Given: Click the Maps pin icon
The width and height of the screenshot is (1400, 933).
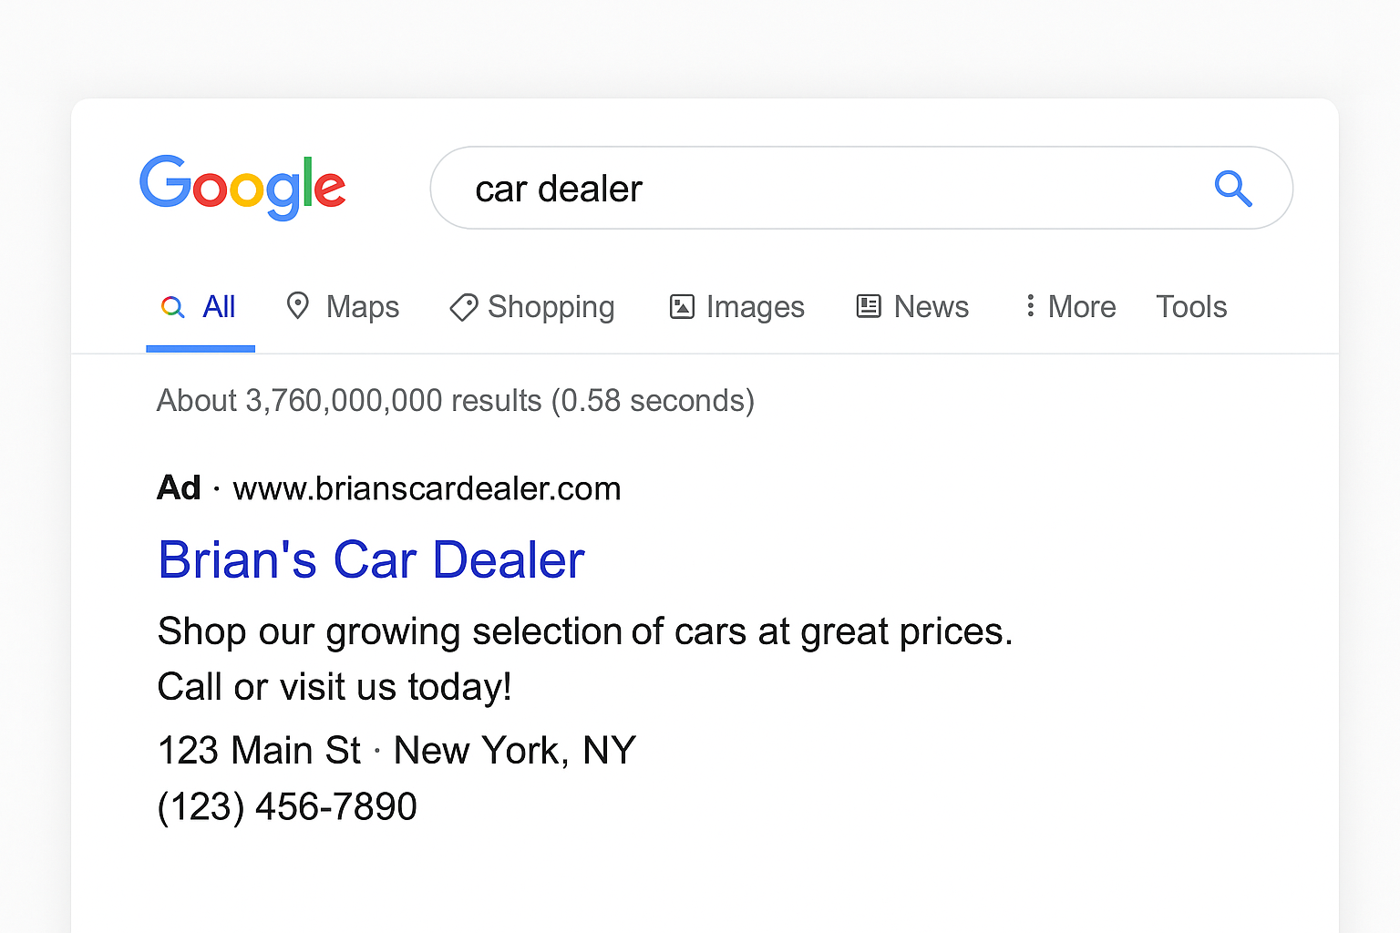Looking at the screenshot, I should point(297,305).
